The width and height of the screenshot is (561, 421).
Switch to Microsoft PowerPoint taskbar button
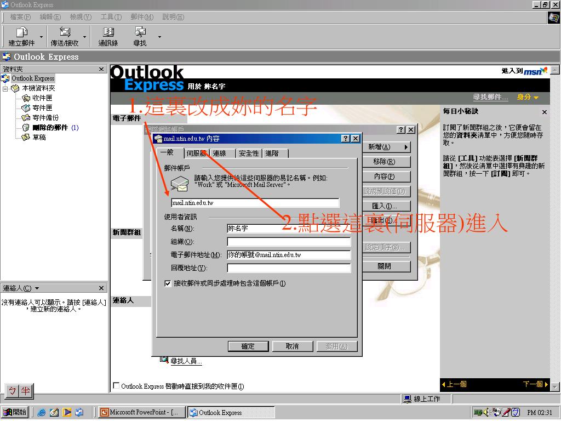[x=142, y=412]
